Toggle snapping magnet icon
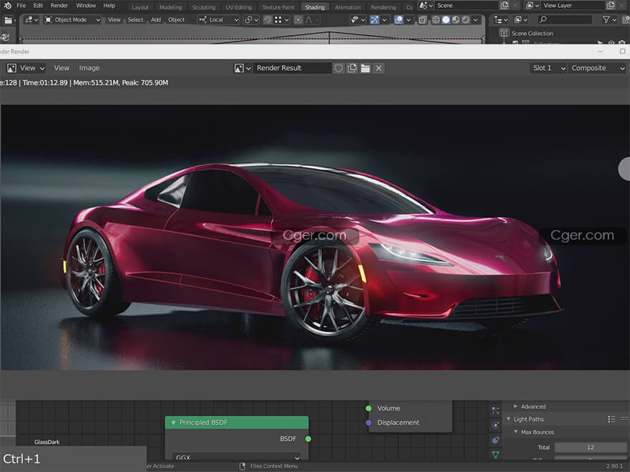 pos(268,20)
